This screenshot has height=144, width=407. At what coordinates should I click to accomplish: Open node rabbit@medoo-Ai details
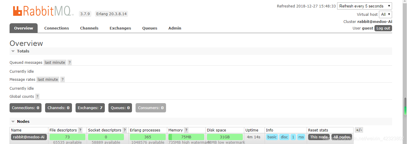29,137
